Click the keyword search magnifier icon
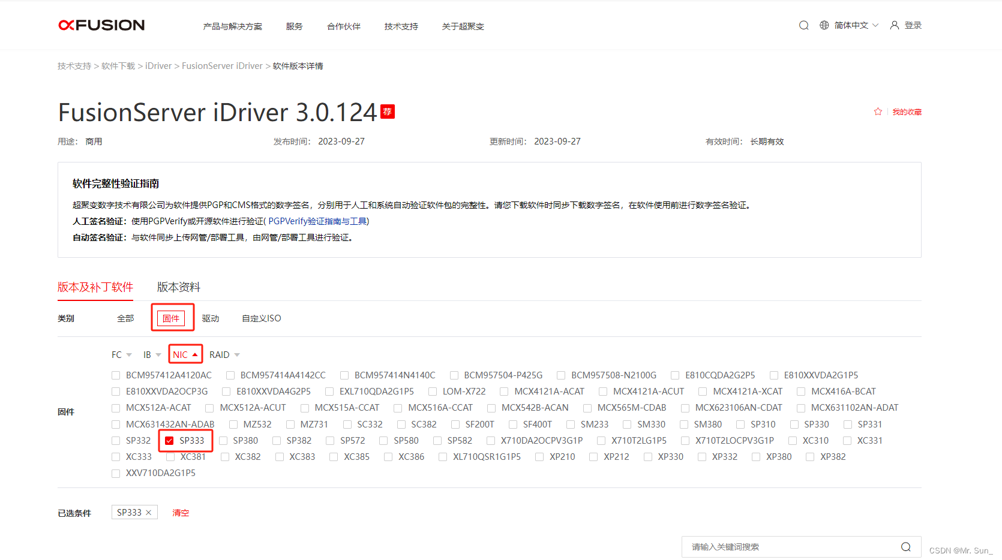Screen dimensions: 1002x560 click(906, 547)
